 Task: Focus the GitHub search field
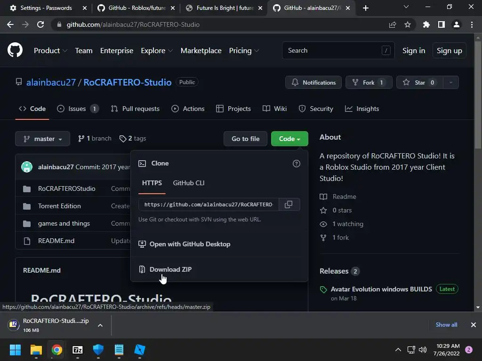[x=338, y=50]
